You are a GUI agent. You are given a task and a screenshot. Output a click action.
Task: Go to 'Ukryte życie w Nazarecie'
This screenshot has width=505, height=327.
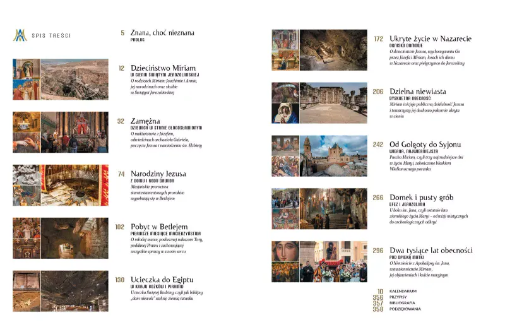(x=431, y=39)
